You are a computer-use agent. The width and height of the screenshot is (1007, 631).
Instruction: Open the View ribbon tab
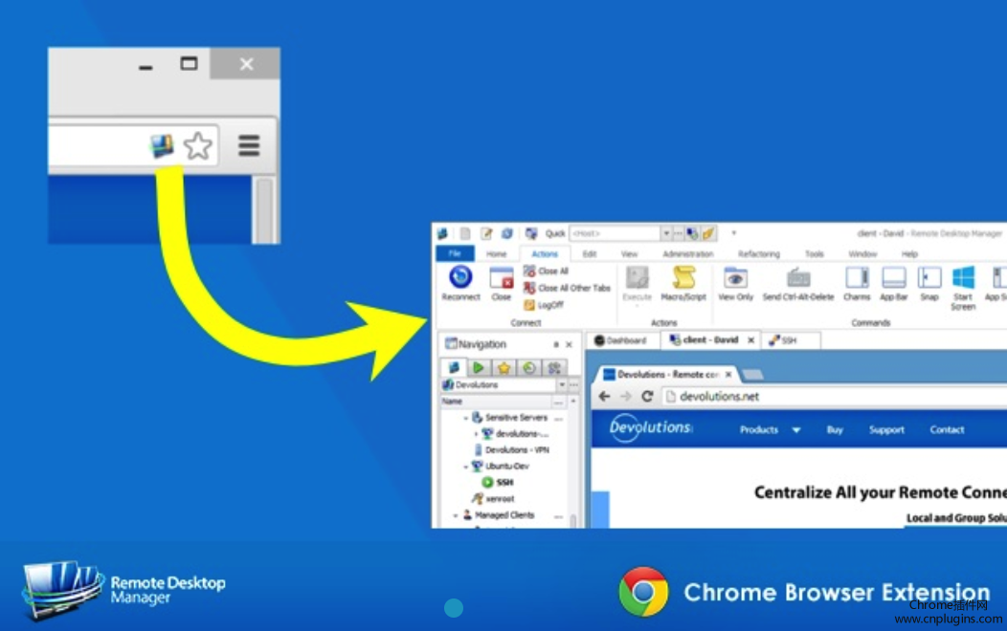(630, 254)
